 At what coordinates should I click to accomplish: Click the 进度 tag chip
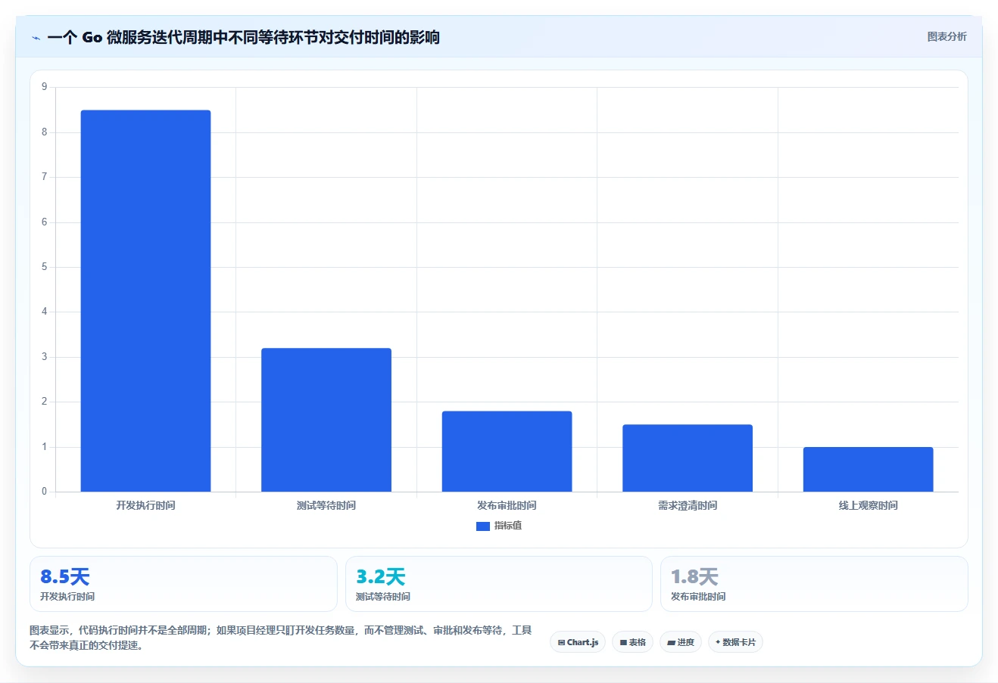click(681, 642)
